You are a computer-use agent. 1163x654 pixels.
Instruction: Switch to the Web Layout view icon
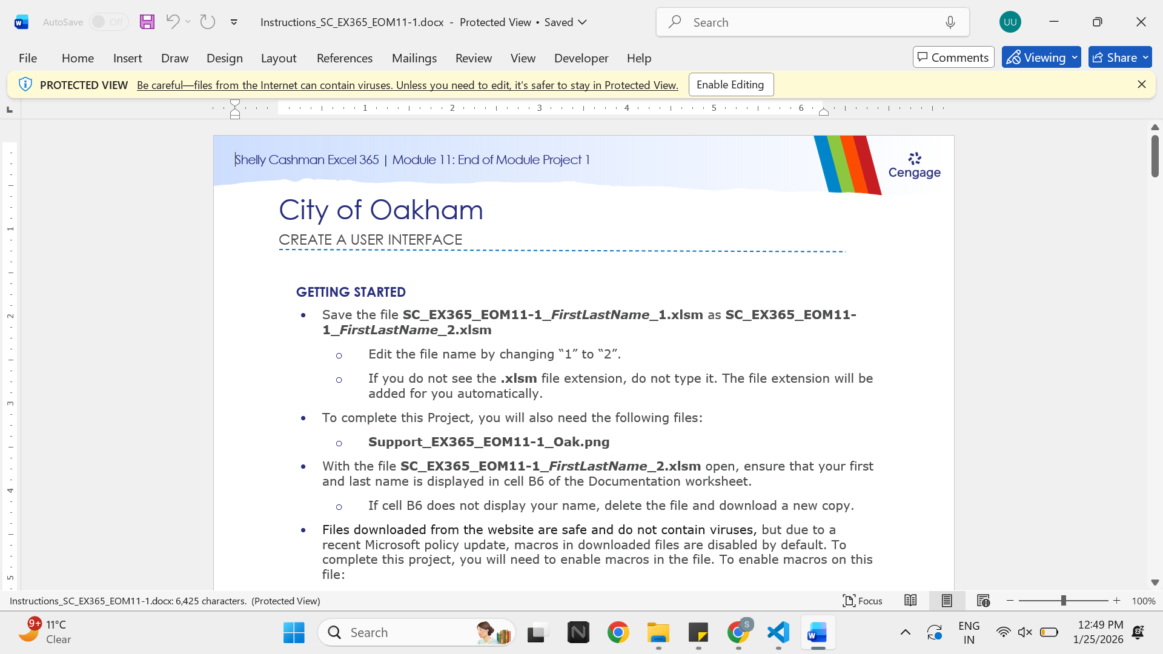tap(983, 601)
